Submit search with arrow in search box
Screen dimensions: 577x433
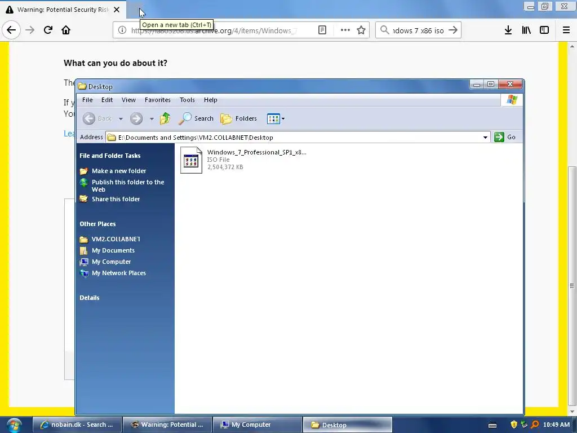tap(453, 30)
